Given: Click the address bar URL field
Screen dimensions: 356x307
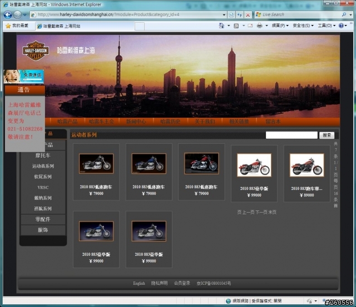Looking at the screenshot, I should click(128, 15).
